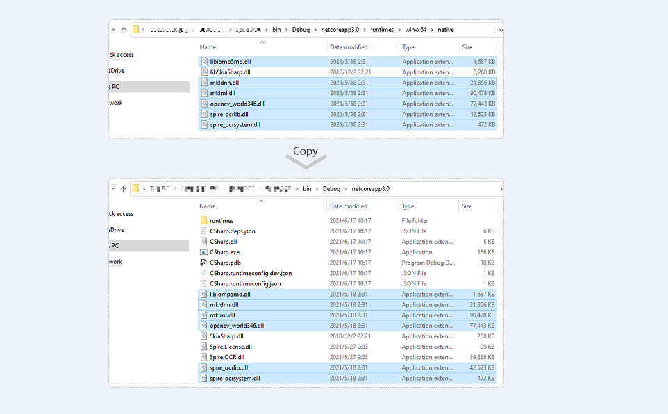Open recent locations dropdown in bottom window

[x=113, y=188]
